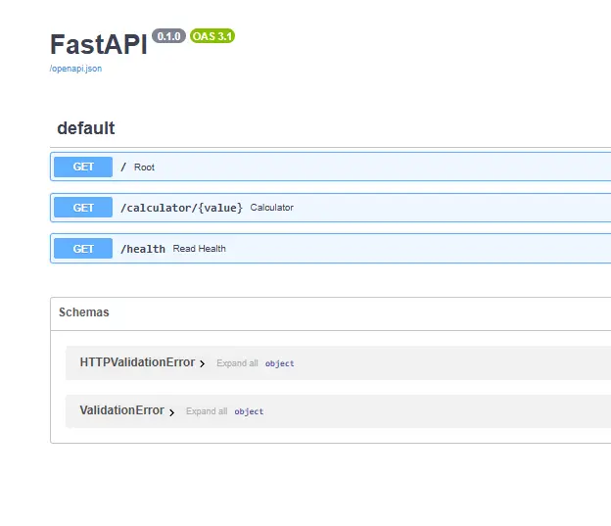Click the ValidationError schema name
Image resolution: width=611 pixels, height=526 pixels.
tap(122, 410)
